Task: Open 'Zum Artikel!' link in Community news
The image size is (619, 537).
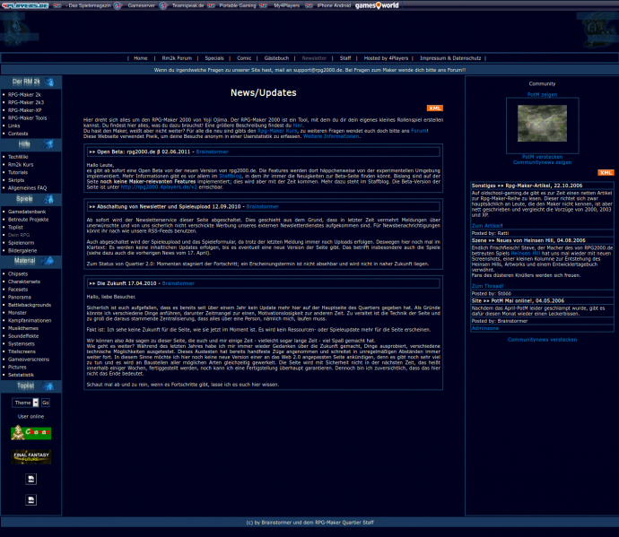Action: (x=487, y=226)
